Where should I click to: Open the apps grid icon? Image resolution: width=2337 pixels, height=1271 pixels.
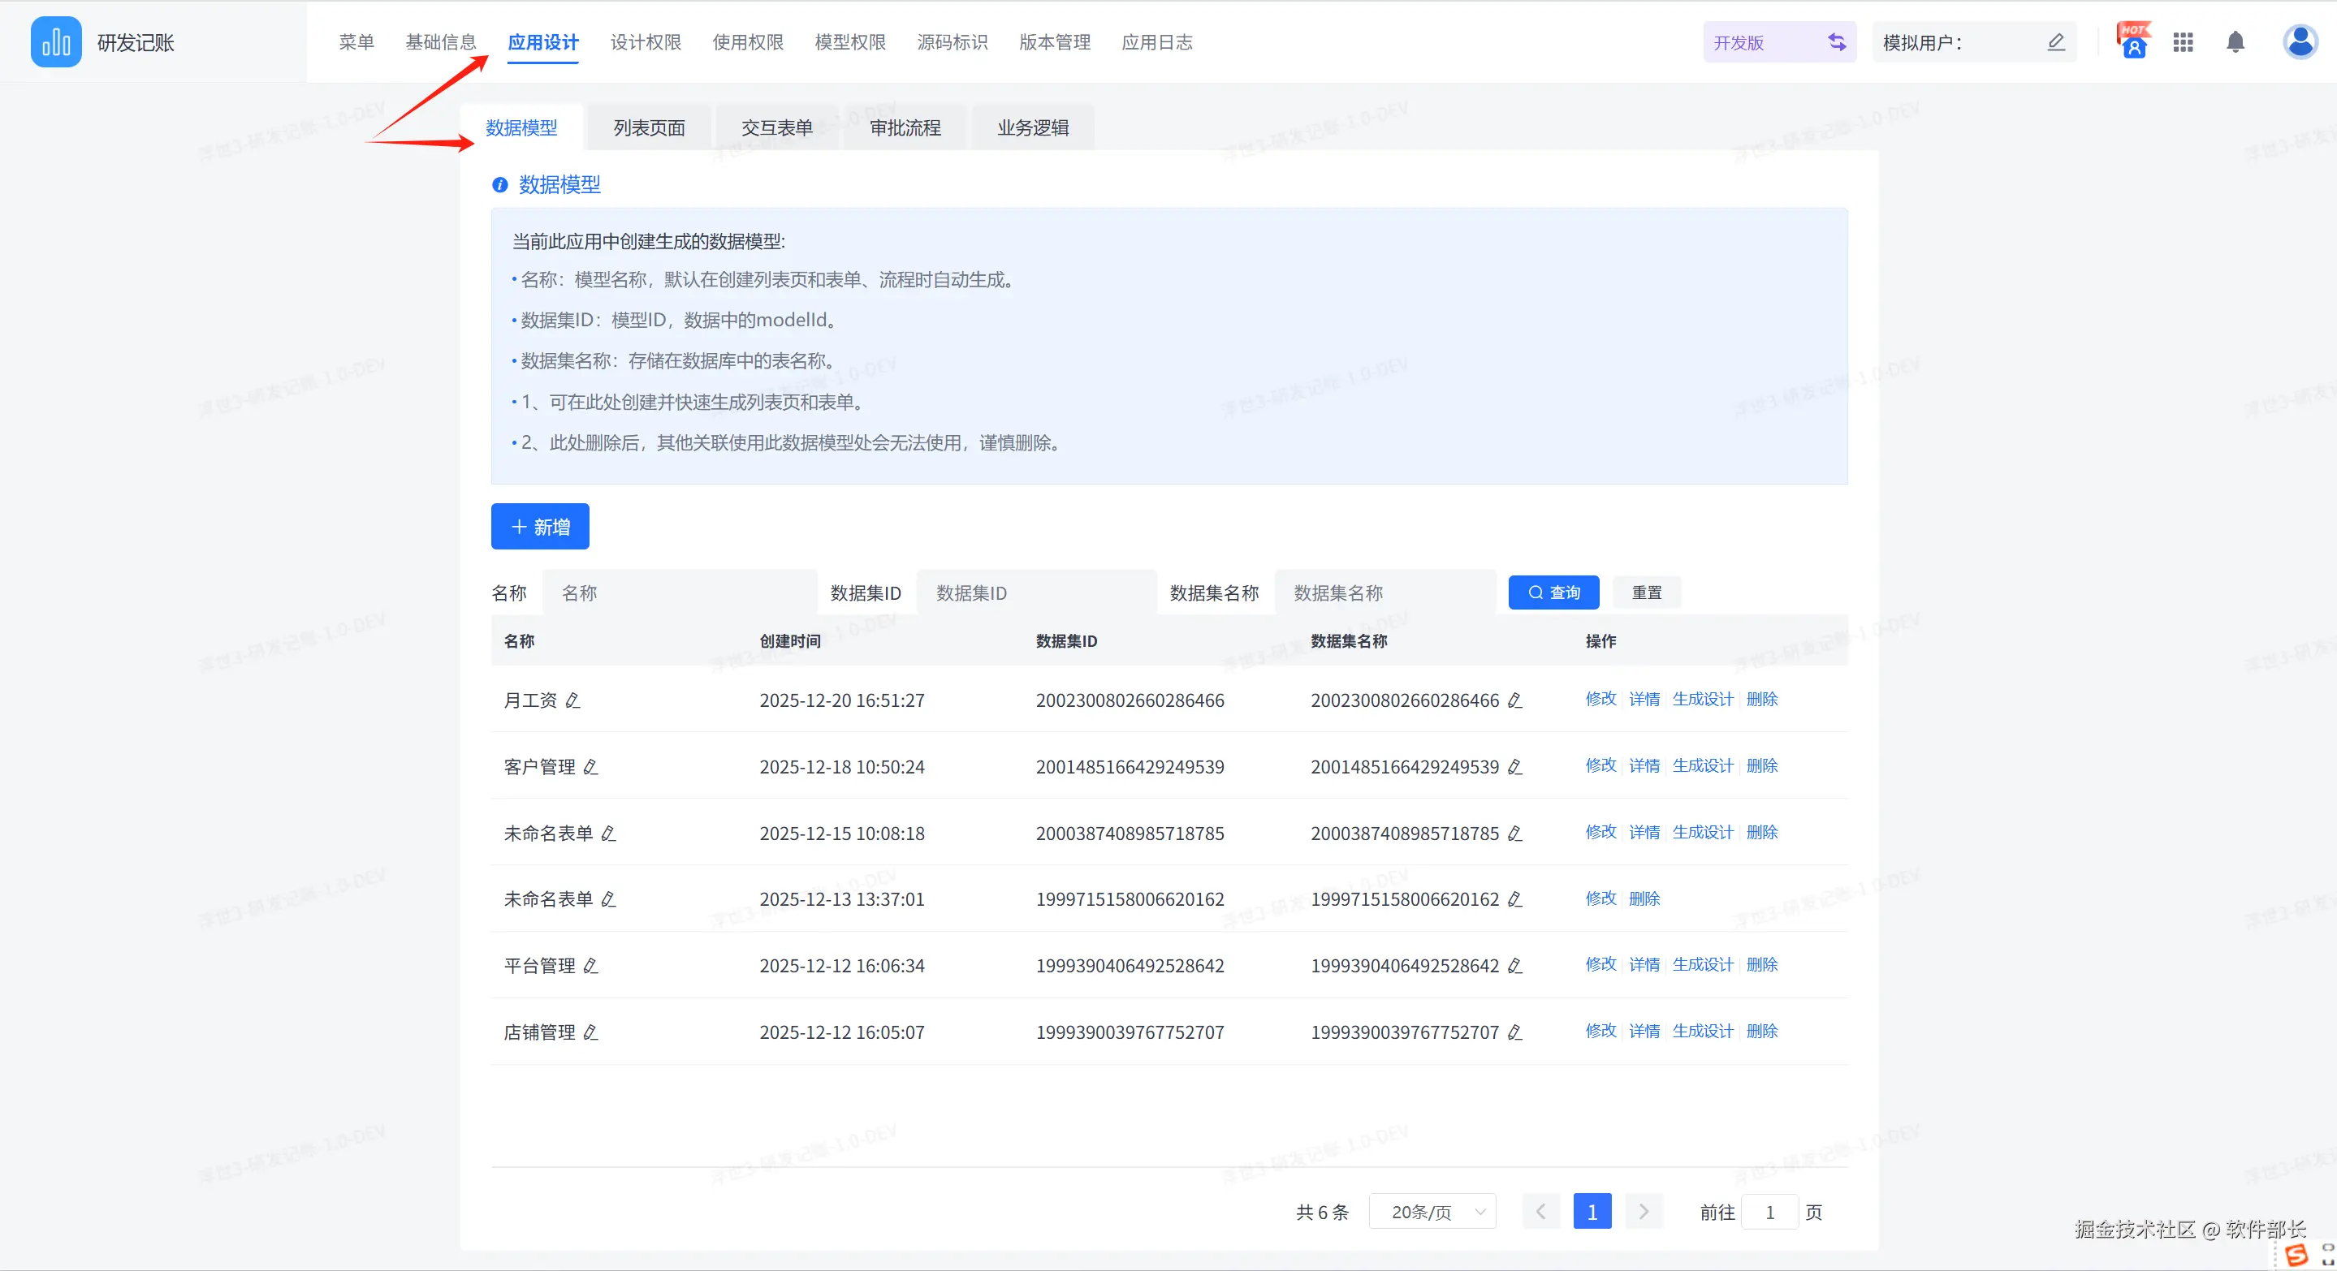2183,42
